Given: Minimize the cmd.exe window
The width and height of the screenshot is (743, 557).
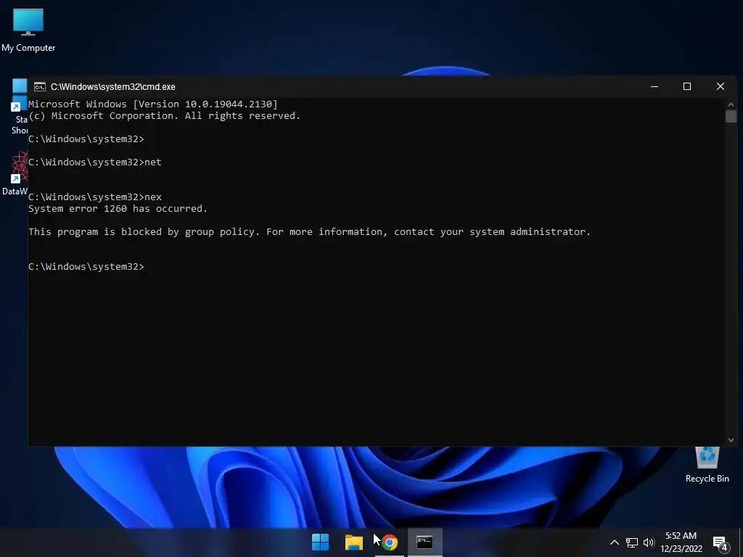Looking at the screenshot, I should [654, 87].
